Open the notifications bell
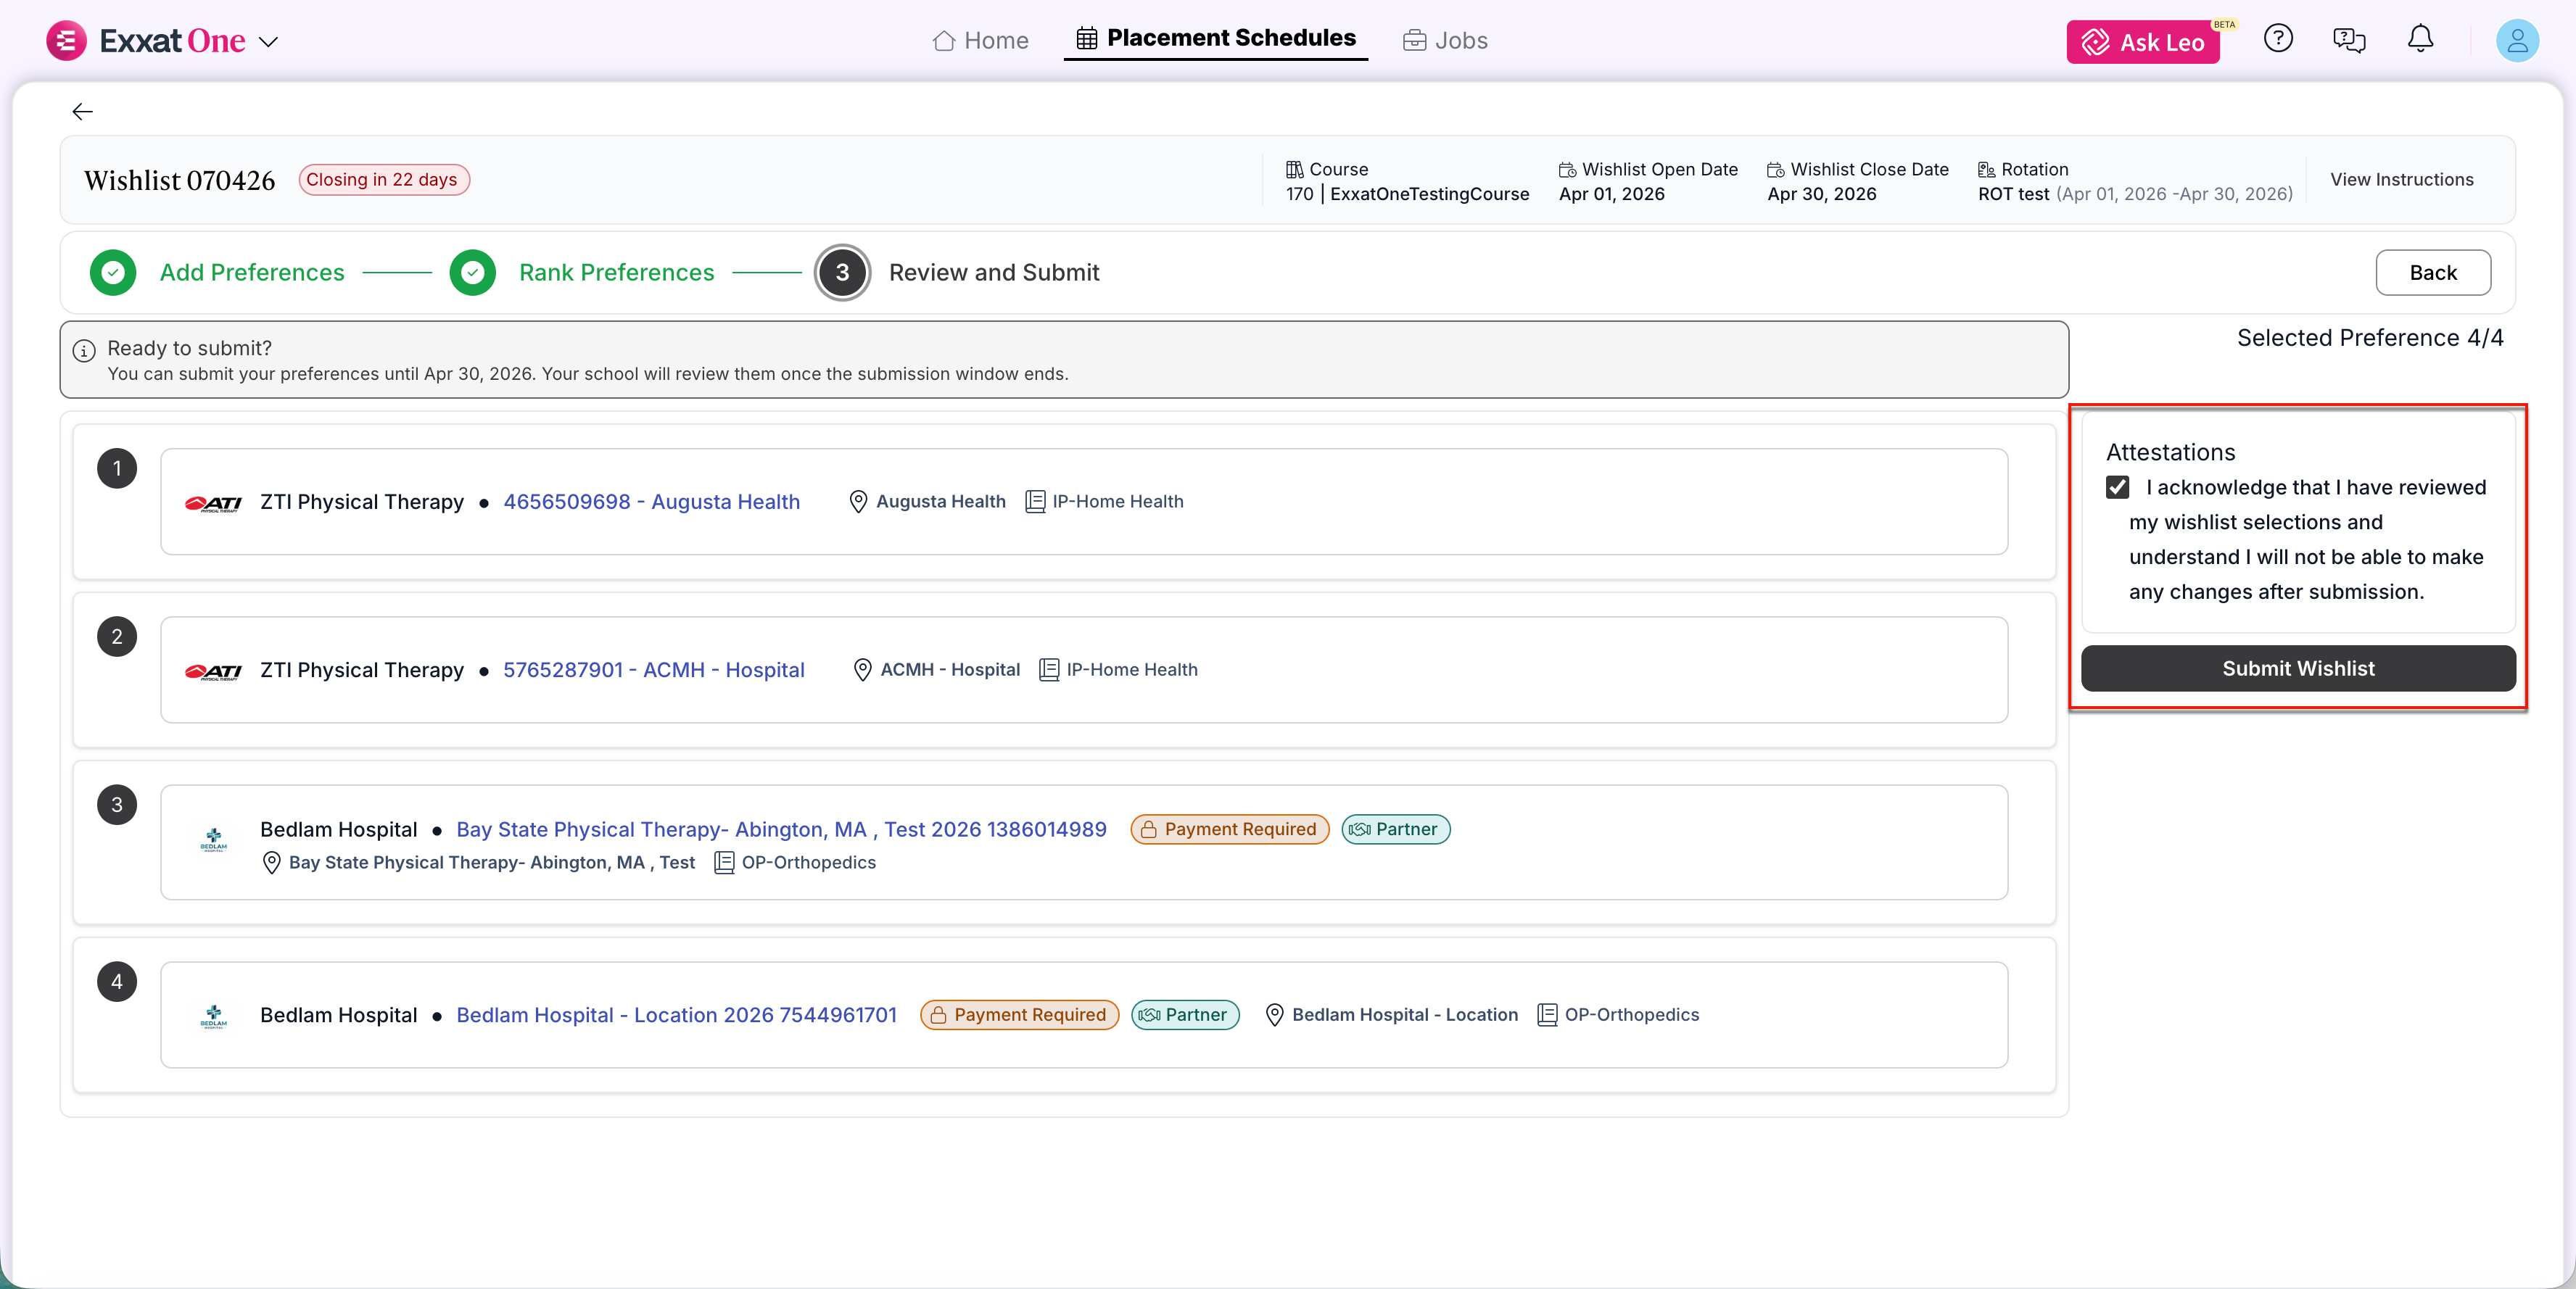Screen dimensions: 2576x1289 pyautogui.click(x=2419, y=39)
